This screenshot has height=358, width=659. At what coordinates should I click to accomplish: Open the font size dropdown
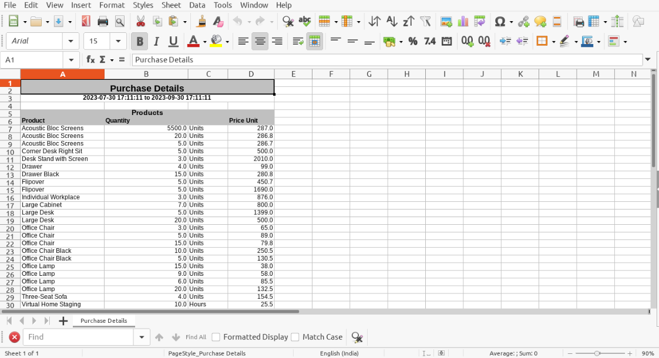click(118, 41)
